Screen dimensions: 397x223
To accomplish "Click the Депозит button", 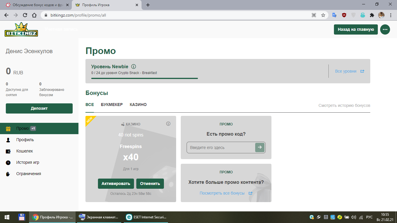I will [x=39, y=108].
